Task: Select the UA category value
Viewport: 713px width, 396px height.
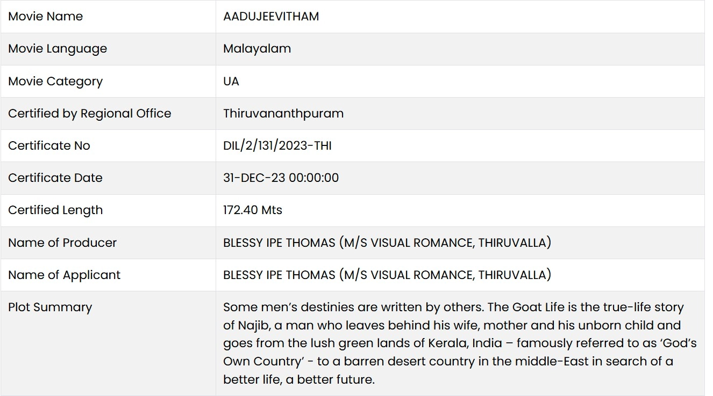Action: click(x=231, y=82)
